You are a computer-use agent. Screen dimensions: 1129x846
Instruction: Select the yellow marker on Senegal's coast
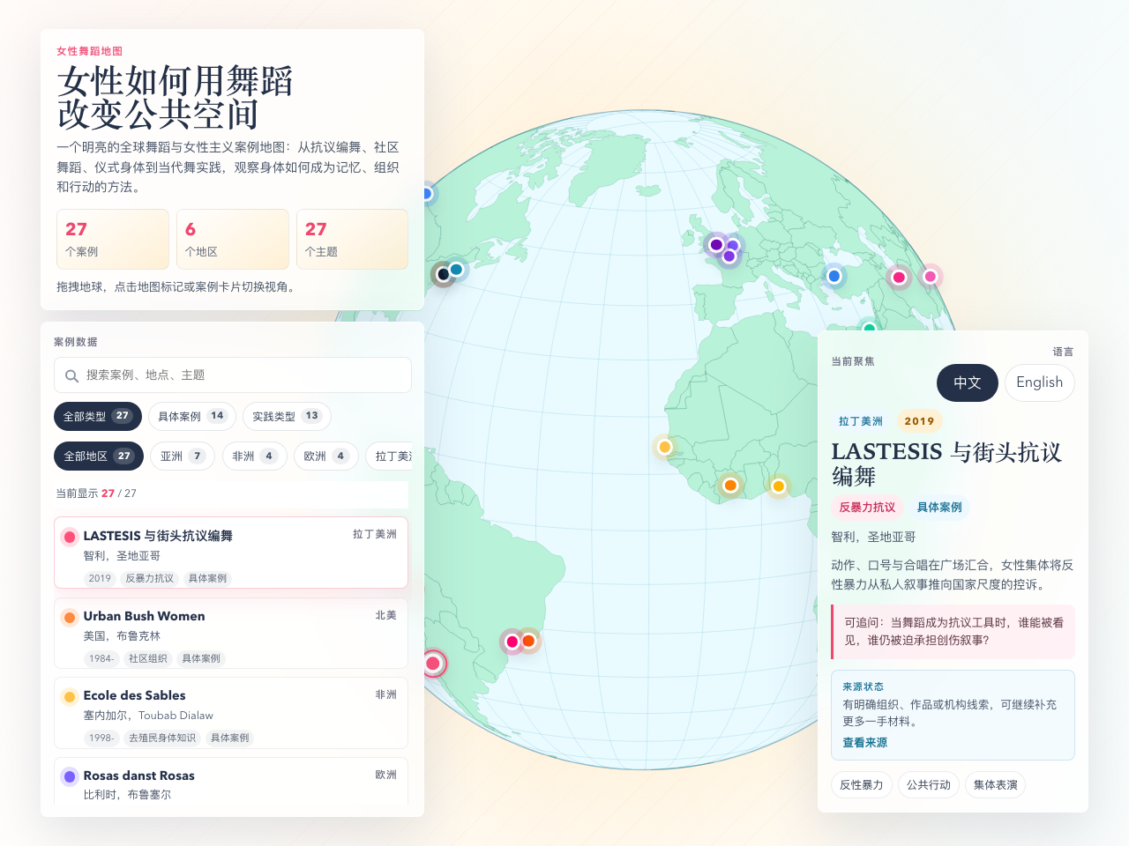665,447
